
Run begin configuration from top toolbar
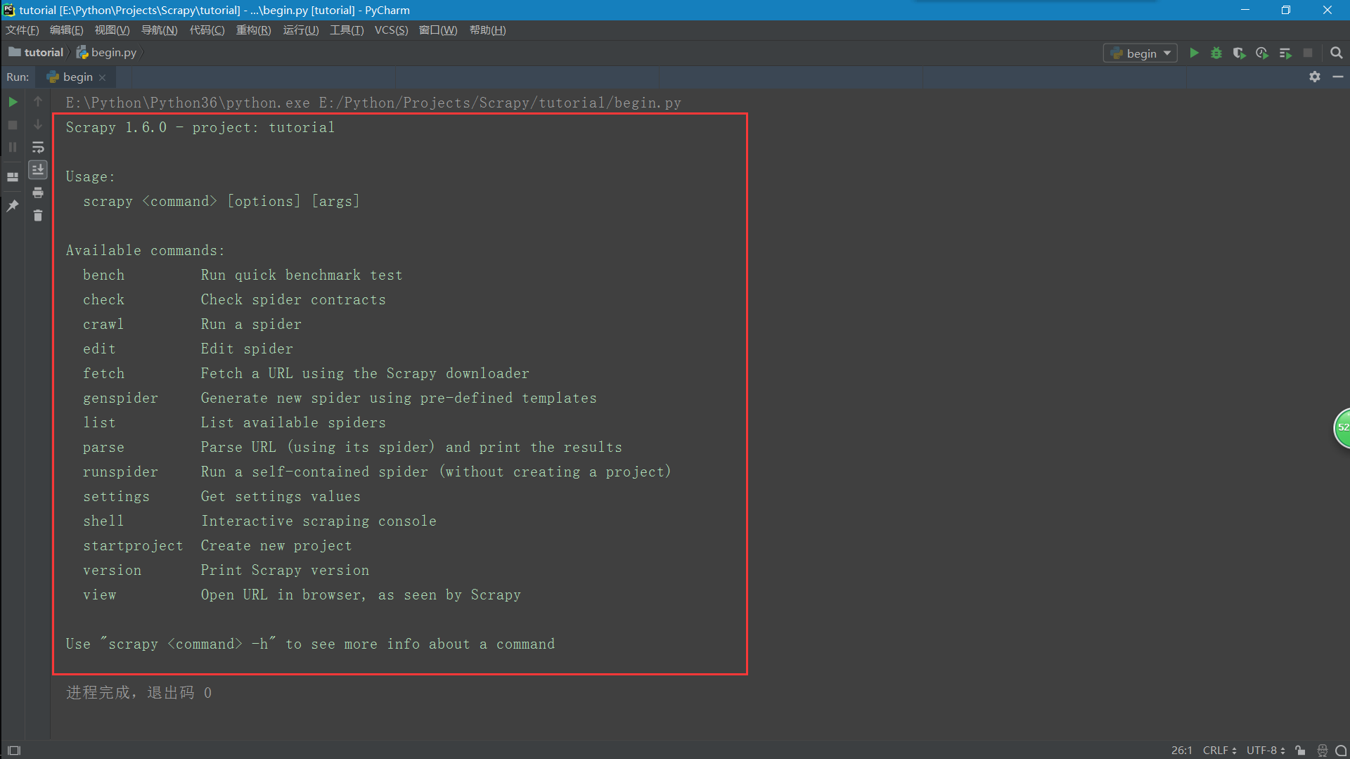point(1194,53)
